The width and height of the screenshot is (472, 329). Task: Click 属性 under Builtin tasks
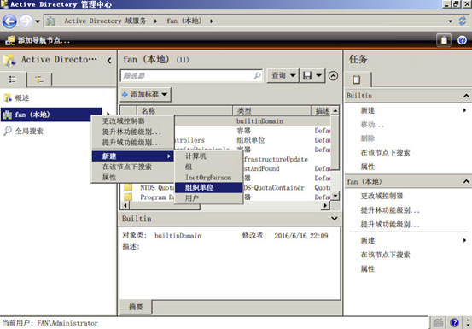(x=368, y=167)
